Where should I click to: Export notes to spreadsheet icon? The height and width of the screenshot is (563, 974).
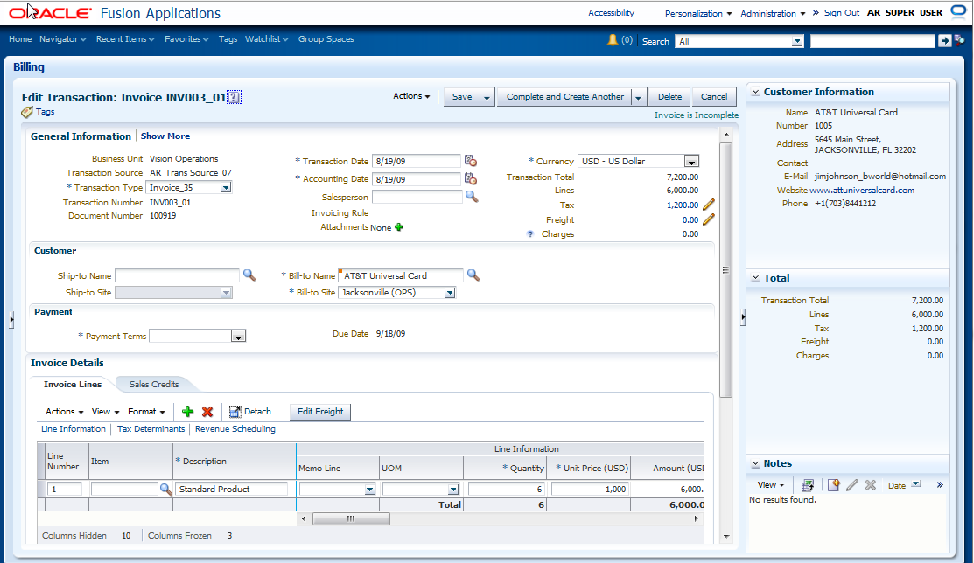[808, 485]
